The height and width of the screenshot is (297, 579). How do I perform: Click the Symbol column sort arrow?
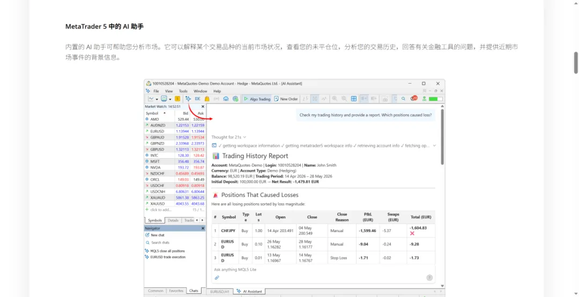165,113
